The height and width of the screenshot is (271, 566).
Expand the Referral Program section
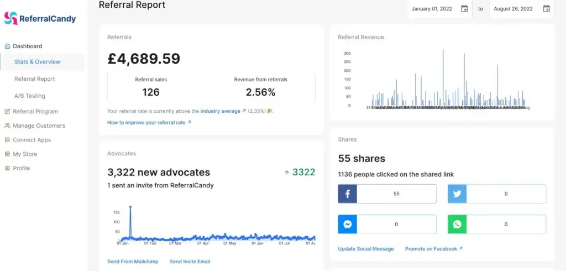[35, 111]
